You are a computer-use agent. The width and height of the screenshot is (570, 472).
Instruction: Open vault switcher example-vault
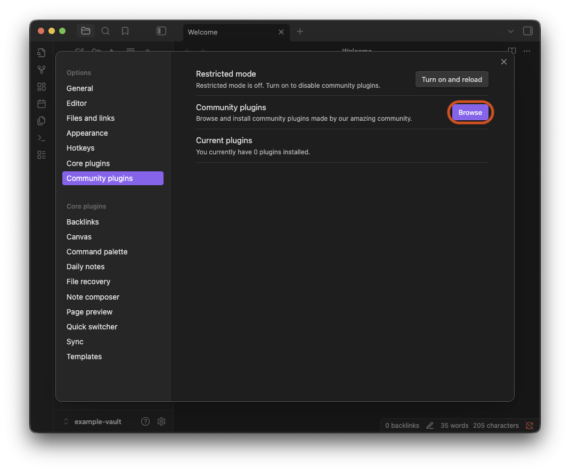(x=93, y=421)
